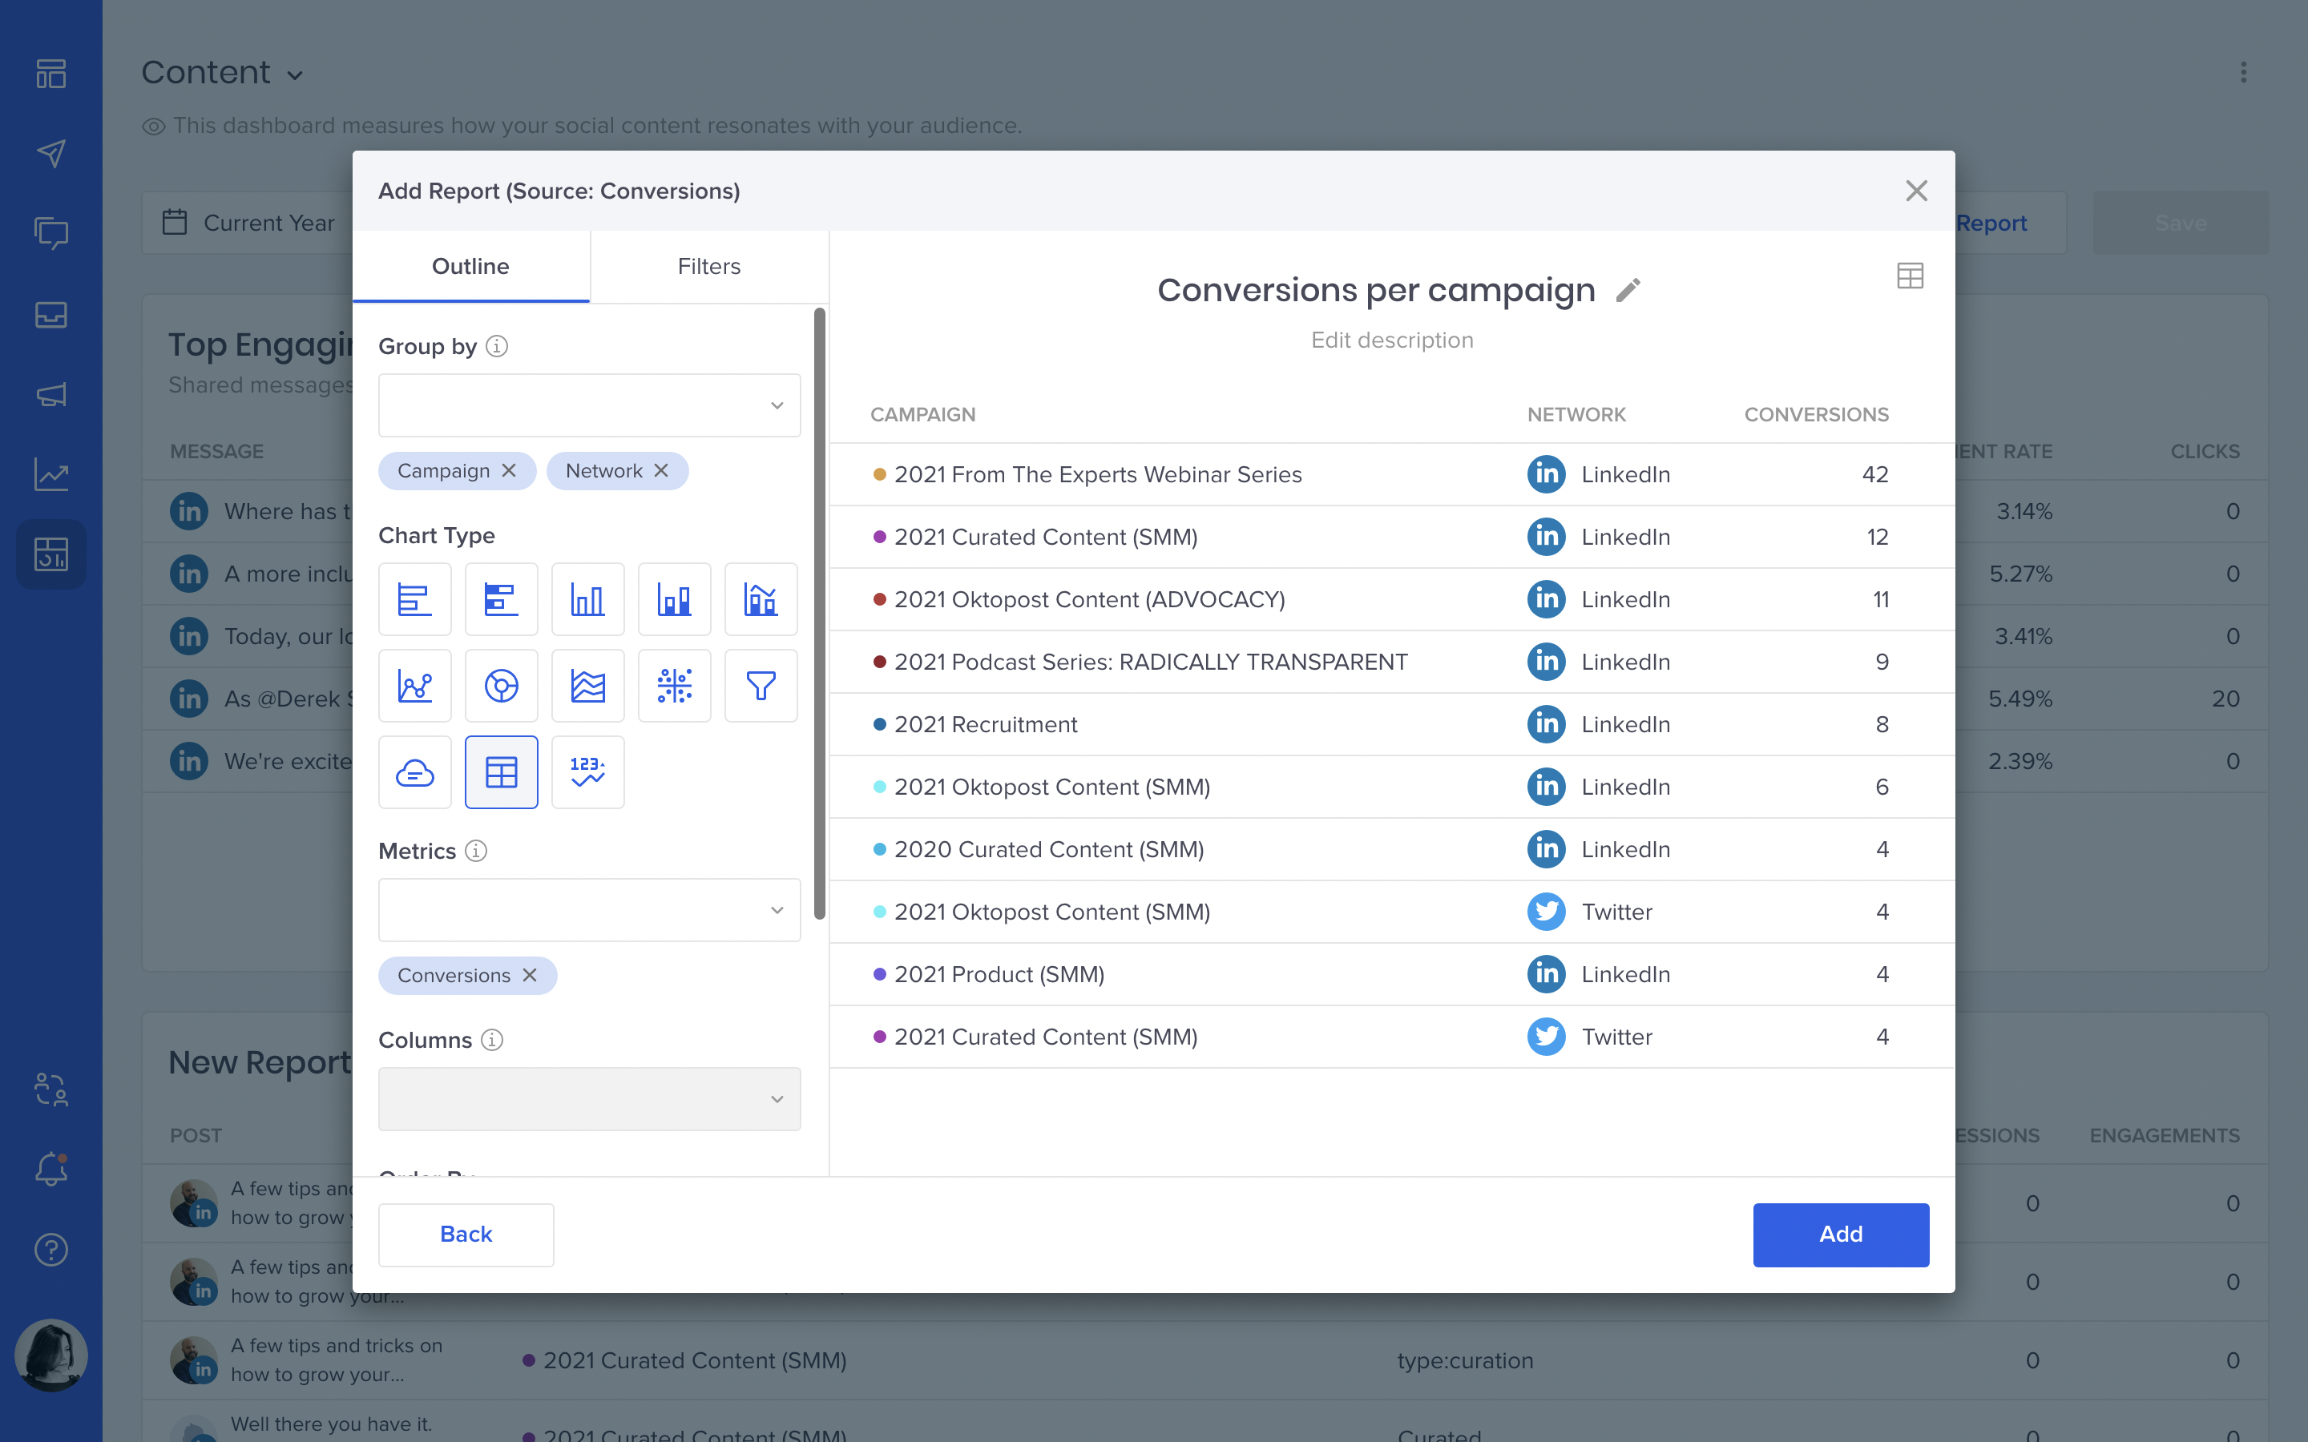Pick the number counter chart type
Viewport: 2308px width, 1442px height.
click(x=587, y=771)
